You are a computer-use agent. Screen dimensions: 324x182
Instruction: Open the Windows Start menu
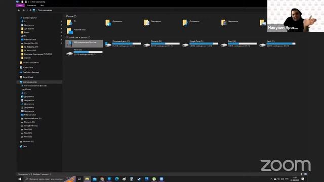20,179
